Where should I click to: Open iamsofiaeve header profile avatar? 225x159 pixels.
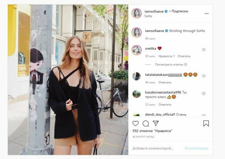coord(136,13)
